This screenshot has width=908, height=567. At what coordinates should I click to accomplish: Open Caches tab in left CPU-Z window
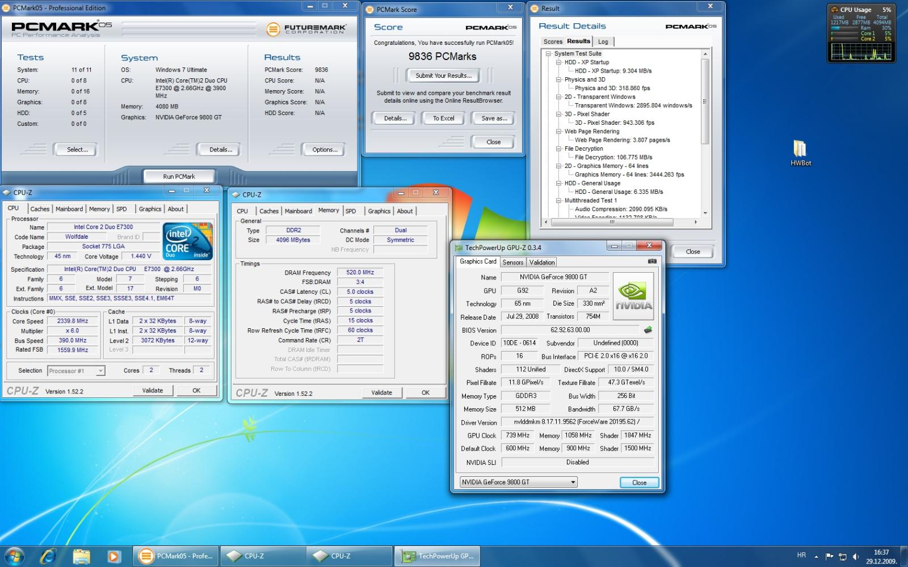tap(40, 209)
